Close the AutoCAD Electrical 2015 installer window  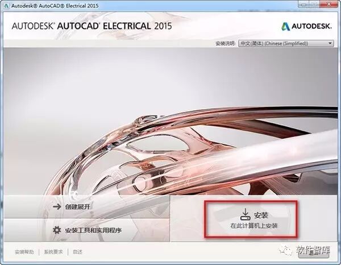point(329,5)
